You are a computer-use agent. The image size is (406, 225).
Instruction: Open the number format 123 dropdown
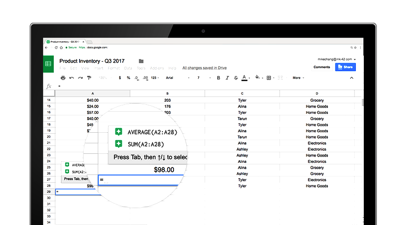tap(155, 77)
